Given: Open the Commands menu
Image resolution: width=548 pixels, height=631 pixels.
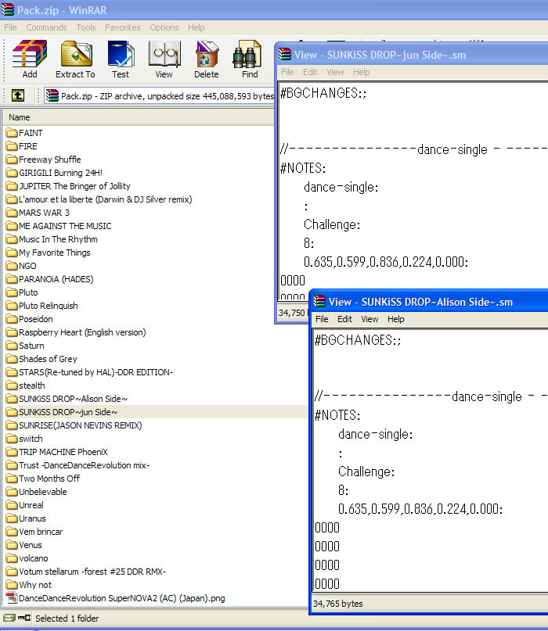Looking at the screenshot, I should coord(46,27).
